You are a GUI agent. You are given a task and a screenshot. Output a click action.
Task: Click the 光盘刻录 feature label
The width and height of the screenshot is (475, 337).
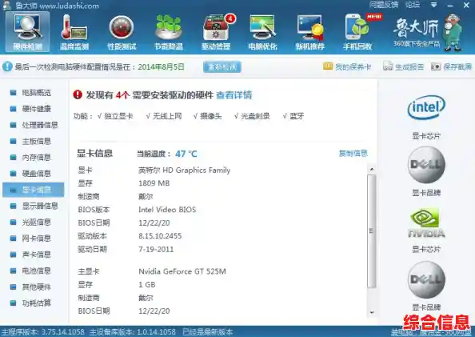255,116
